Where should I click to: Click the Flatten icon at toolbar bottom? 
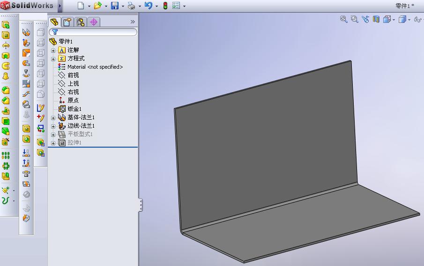pyautogui.click(x=26, y=218)
